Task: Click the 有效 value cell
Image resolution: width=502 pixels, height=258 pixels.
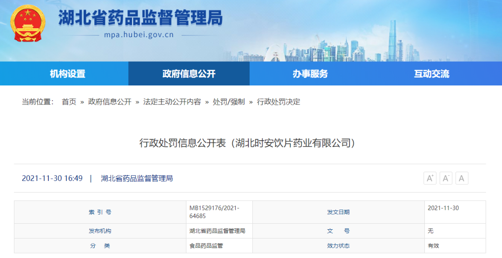Action: click(x=455, y=245)
